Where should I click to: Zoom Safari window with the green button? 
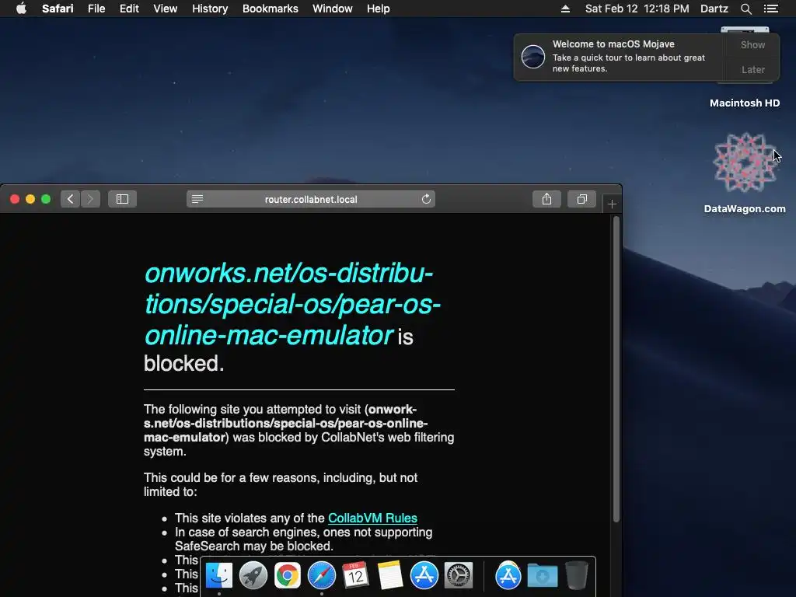tap(46, 199)
